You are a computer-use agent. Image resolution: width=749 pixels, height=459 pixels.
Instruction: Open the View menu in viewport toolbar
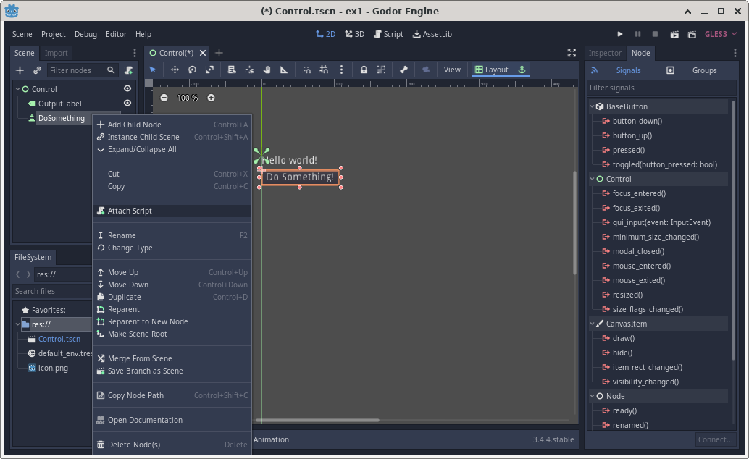coord(452,70)
